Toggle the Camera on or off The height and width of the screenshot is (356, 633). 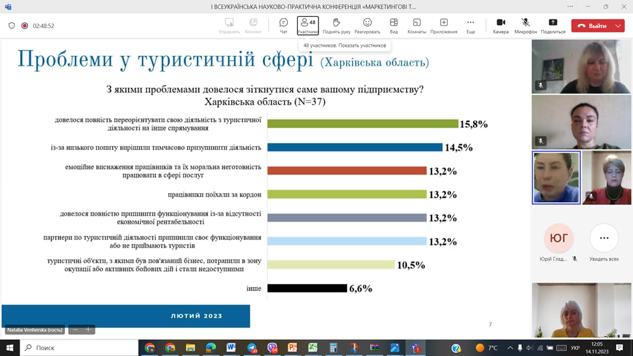(x=500, y=26)
